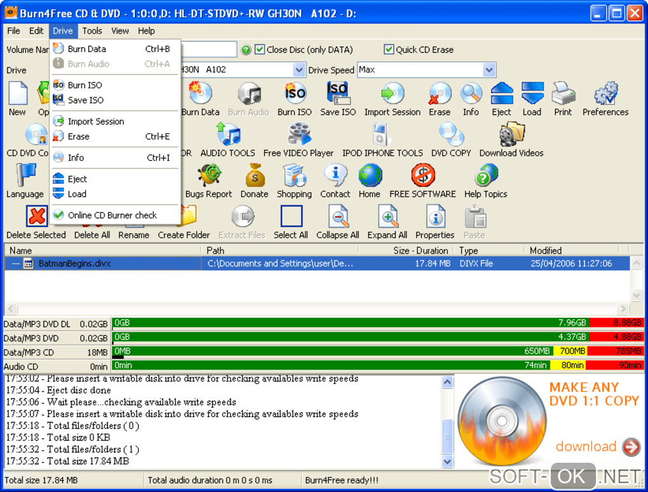Click the download link in the ad banner
648x492 pixels.
(586, 446)
